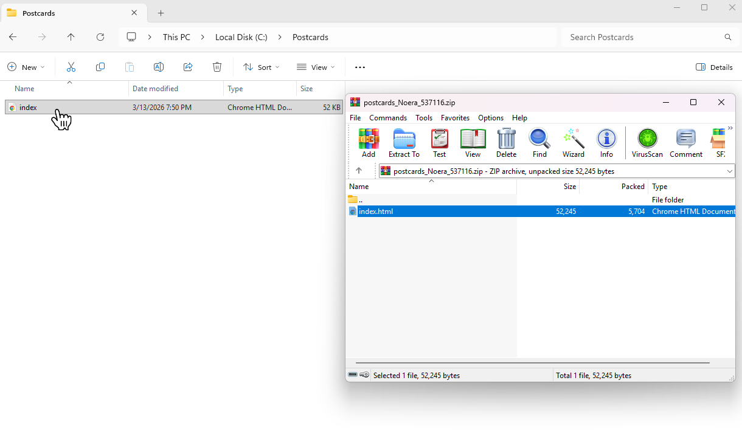Sort WinRAR list by Size column
Screen dimensions: 742x434
click(548, 187)
